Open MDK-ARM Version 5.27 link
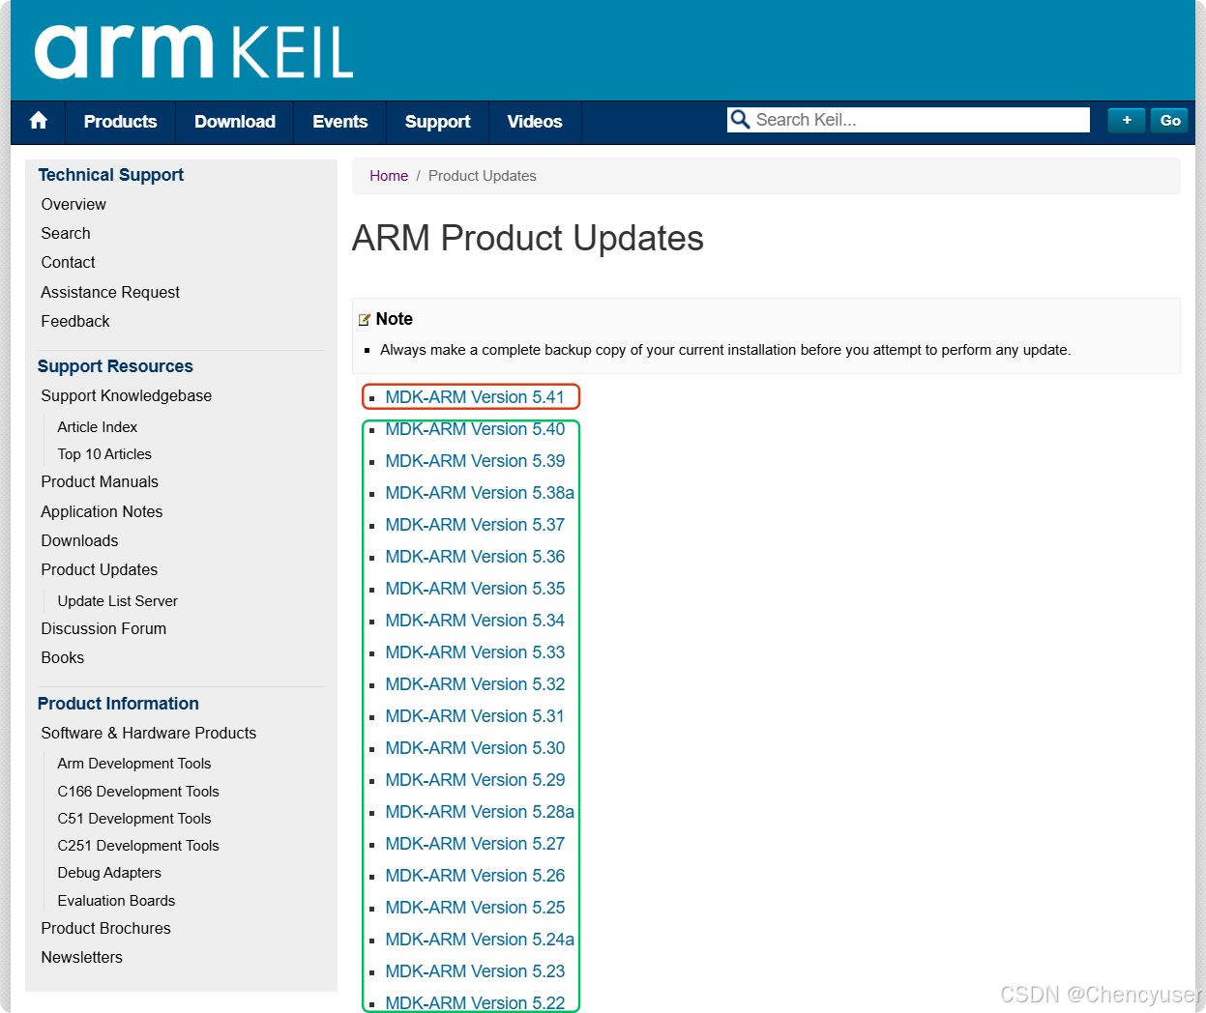Screen dimensions: 1206x1013 pos(475,844)
